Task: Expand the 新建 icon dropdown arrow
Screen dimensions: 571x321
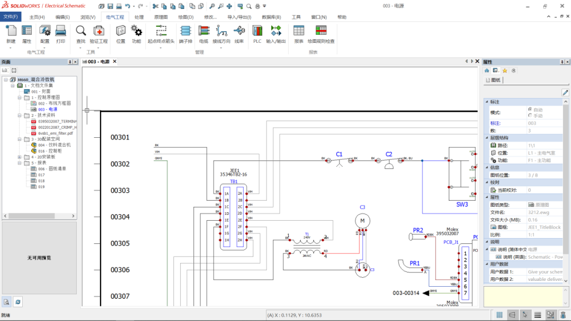Action: pyautogui.click(x=10, y=46)
